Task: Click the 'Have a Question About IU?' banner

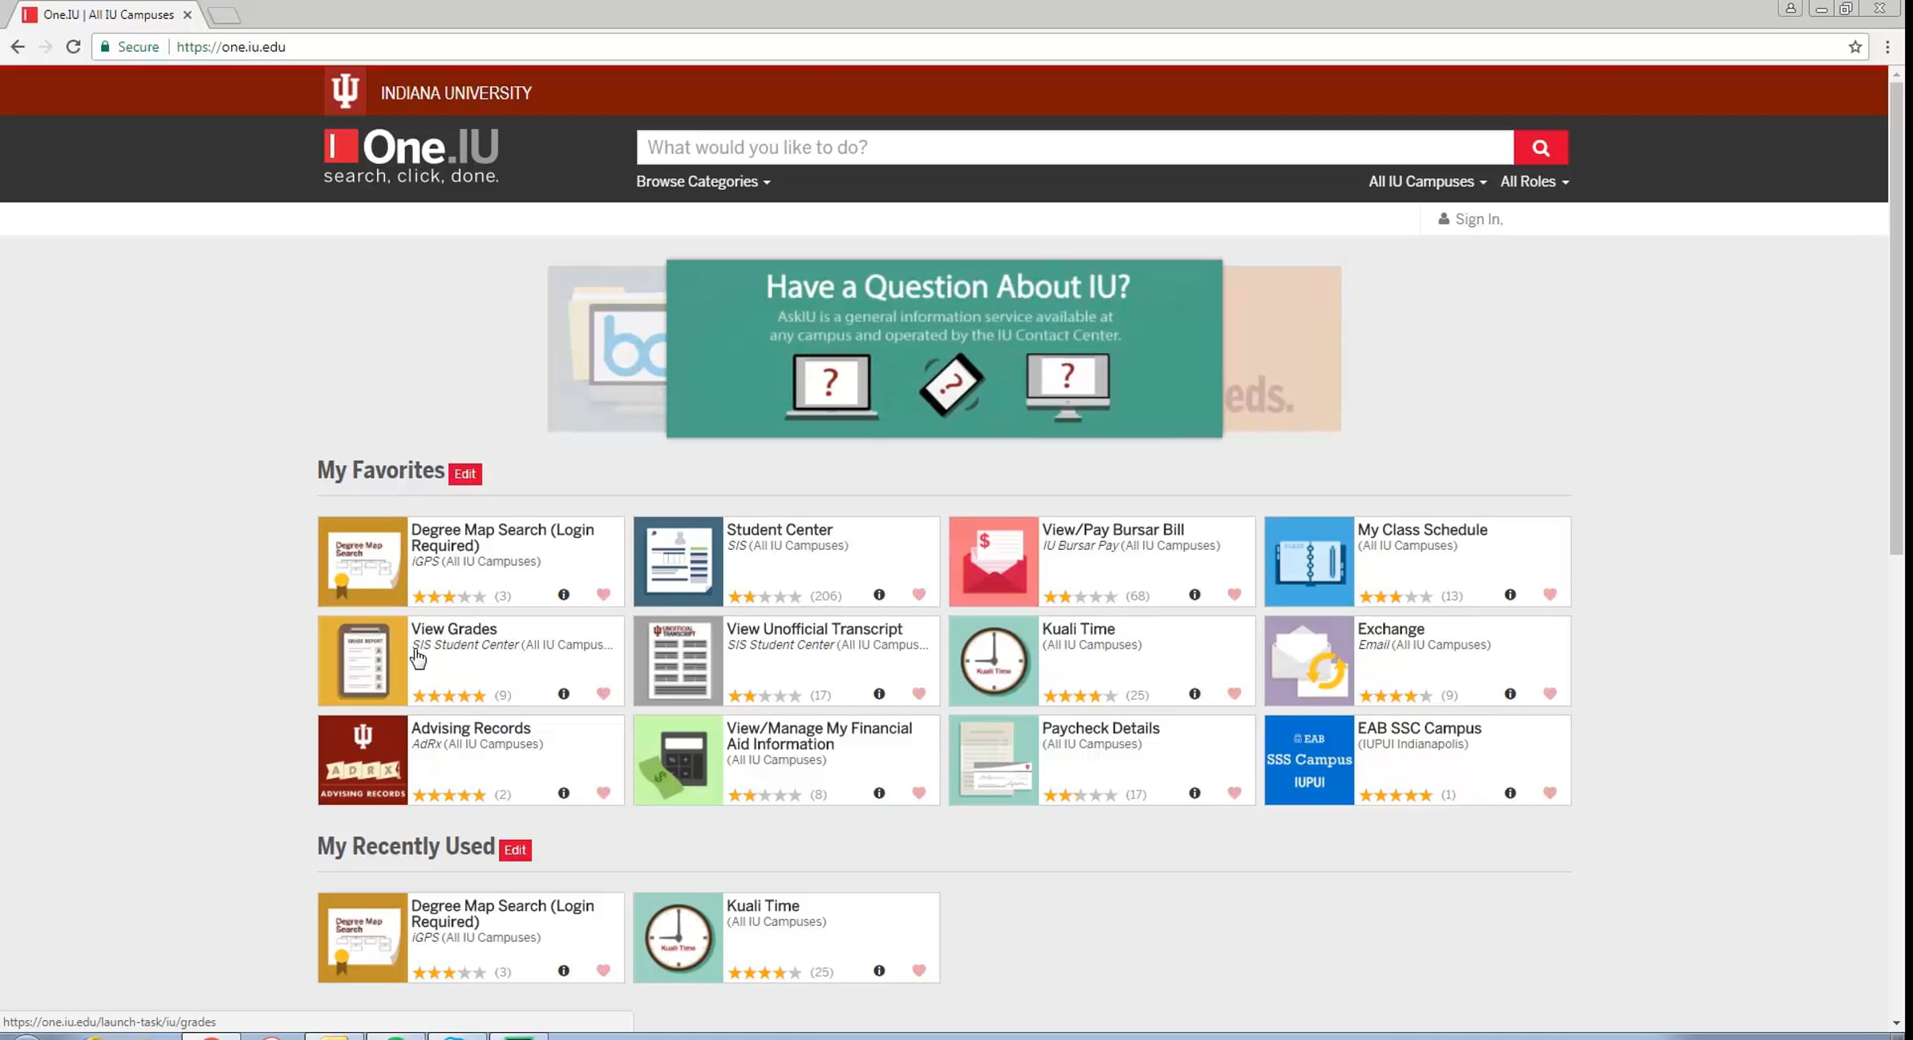Action: click(944, 348)
